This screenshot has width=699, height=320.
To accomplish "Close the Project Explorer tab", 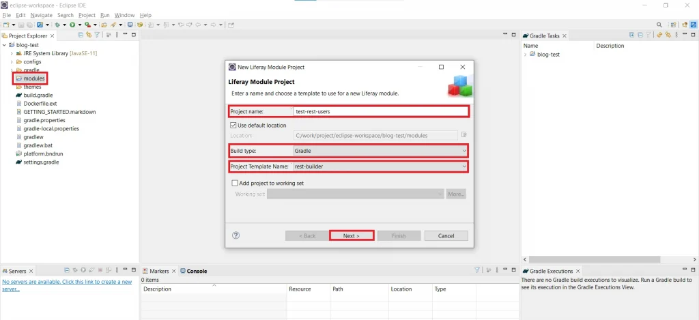I will pos(52,35).
